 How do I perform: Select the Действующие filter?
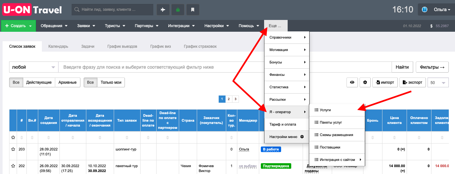tap(39, 82)
